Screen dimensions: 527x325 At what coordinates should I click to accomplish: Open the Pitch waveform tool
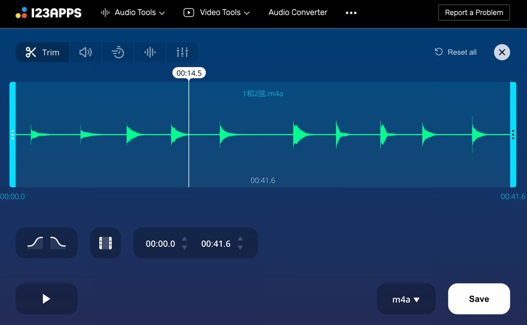(x=150, y=52)
